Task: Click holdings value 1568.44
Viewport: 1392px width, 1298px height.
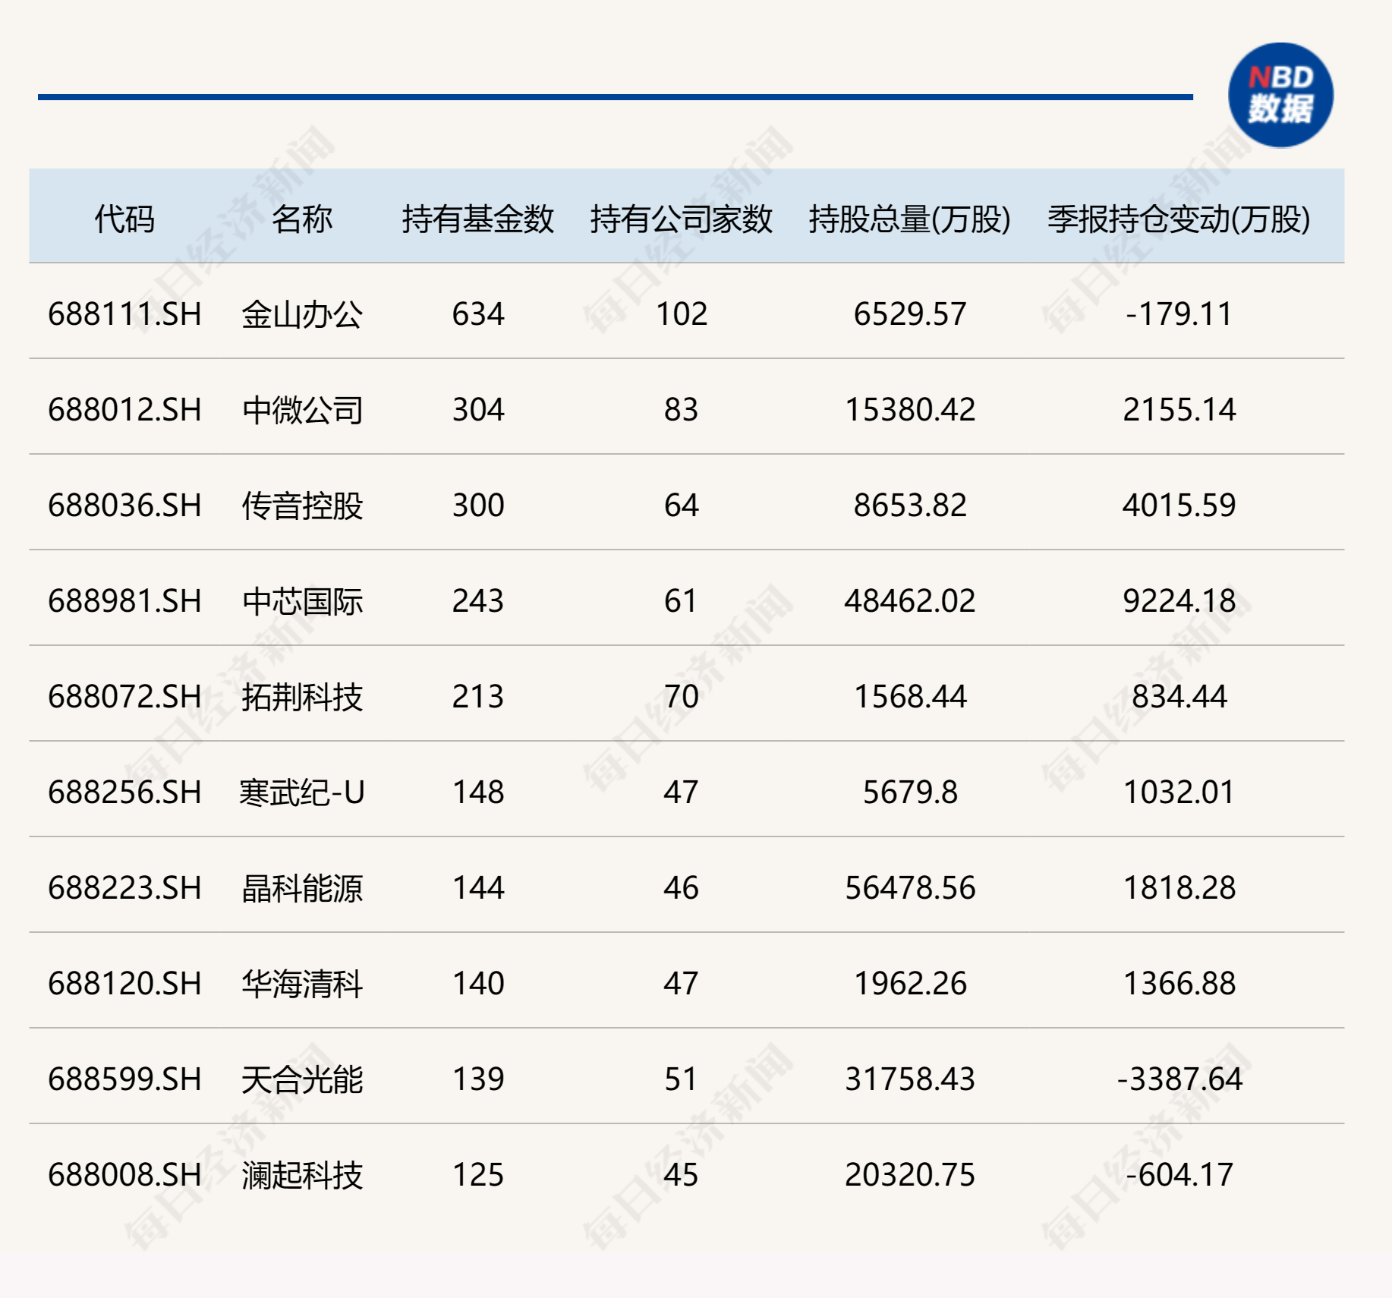Action: (x=910, y=697)
